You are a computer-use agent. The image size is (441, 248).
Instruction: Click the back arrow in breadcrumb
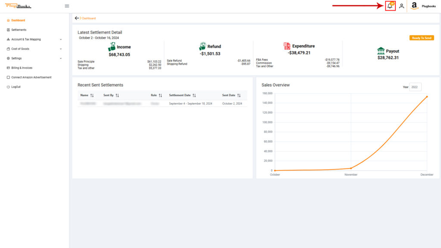click(77, 18)
